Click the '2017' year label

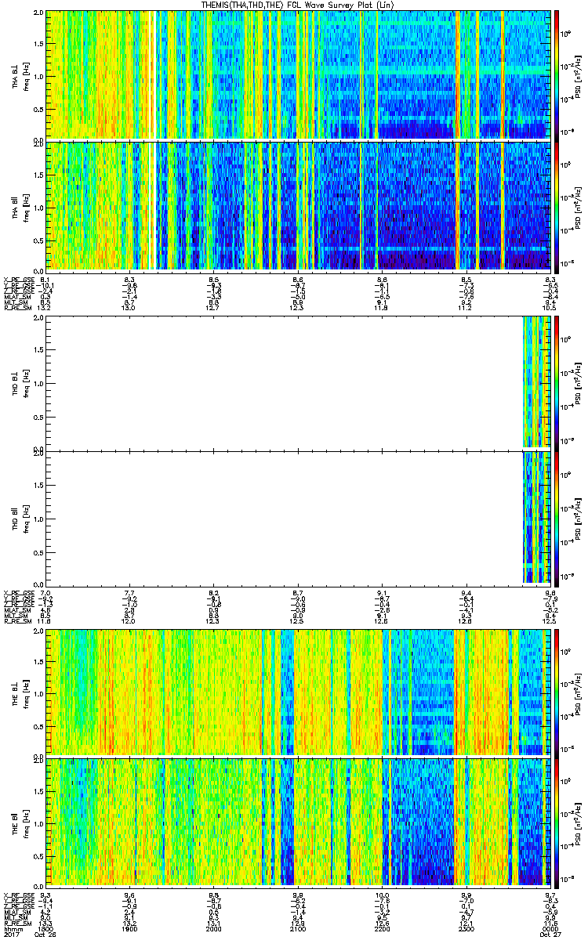point(11,934)
